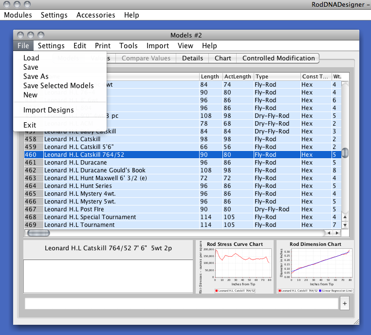The height and width of the screenshot is (335, 371).
Task: Click the plus button beside bottom field
Action: (345, 303)
